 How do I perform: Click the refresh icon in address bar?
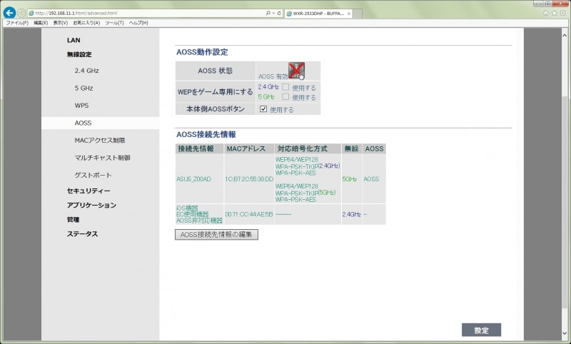click(x=279, y=13)
